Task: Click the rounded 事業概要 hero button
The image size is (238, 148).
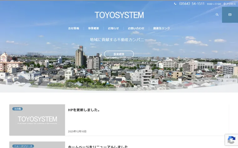Action: tap(119, 54)
